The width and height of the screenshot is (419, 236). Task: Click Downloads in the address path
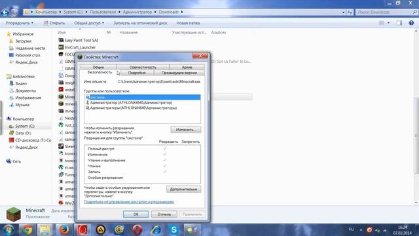pos(169,12)
